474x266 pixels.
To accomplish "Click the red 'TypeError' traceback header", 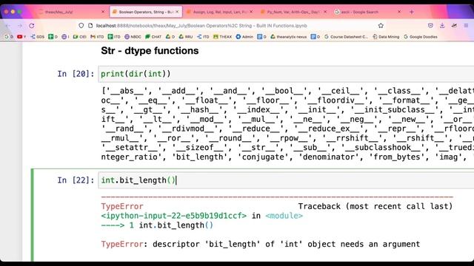I will pos(122,207).
